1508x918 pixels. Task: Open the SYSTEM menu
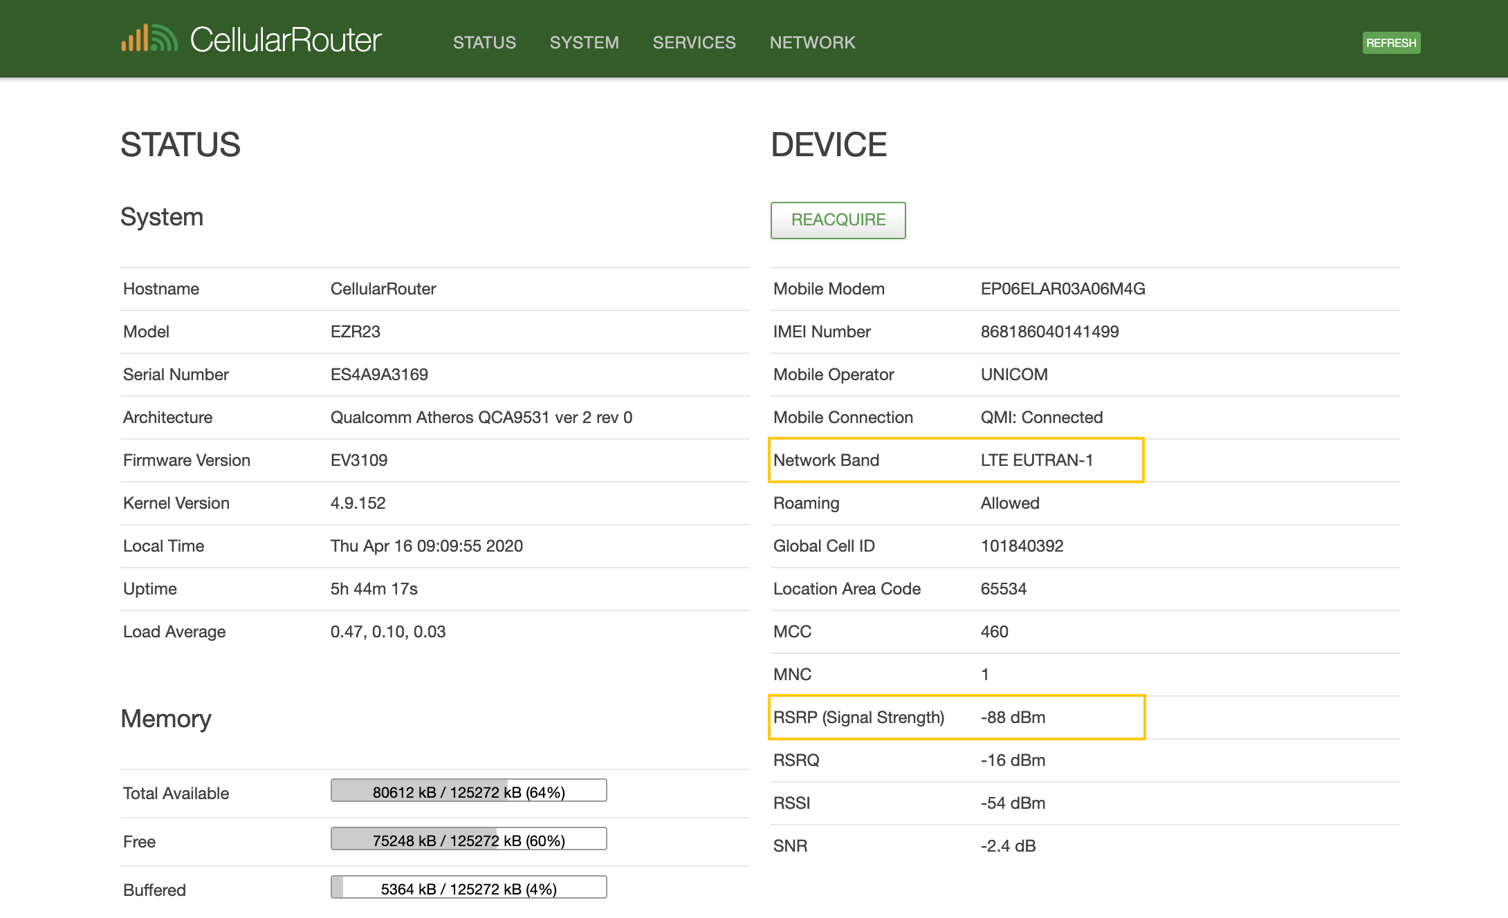585,43
